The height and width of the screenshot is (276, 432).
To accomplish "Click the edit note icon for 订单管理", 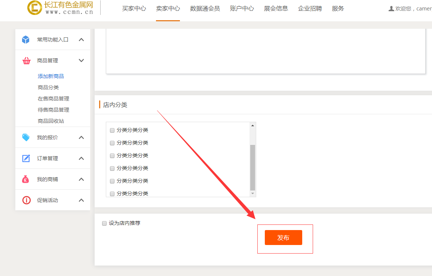I will point(26,158).
